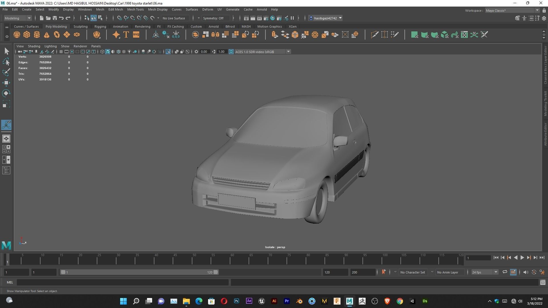Toggle snap to grids
The width and height of the screenshot is (548, 308).
(x=120, y=18)
